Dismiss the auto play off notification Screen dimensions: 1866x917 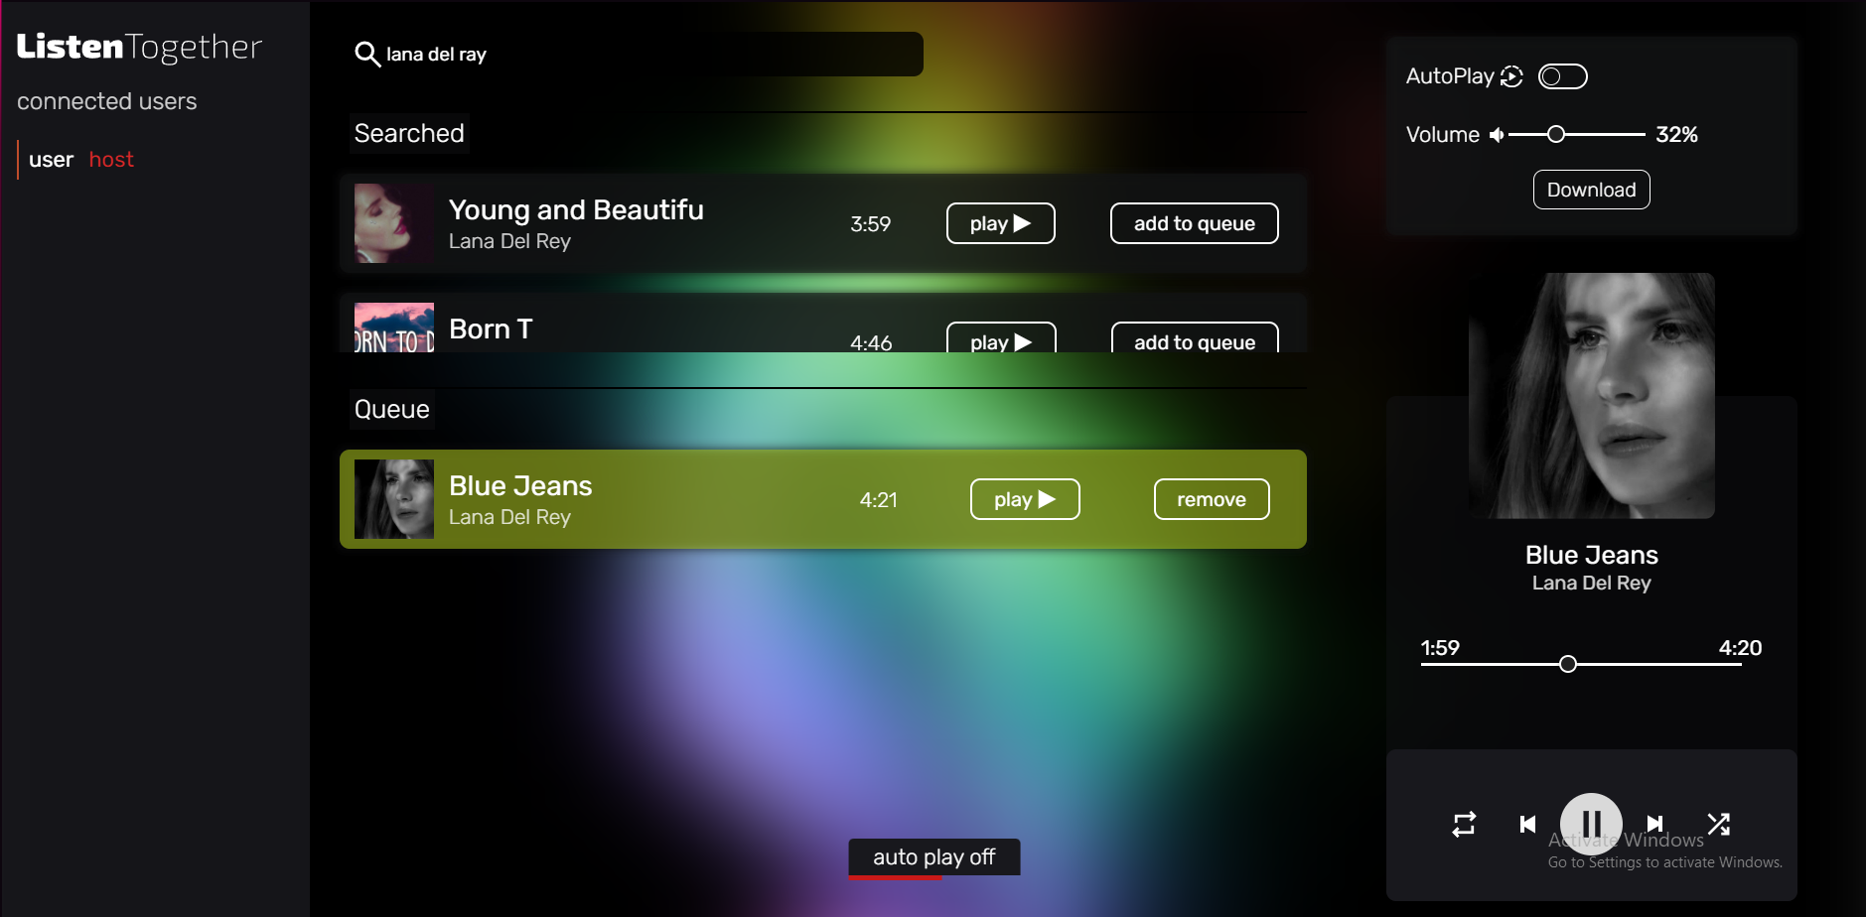point(934,857)
